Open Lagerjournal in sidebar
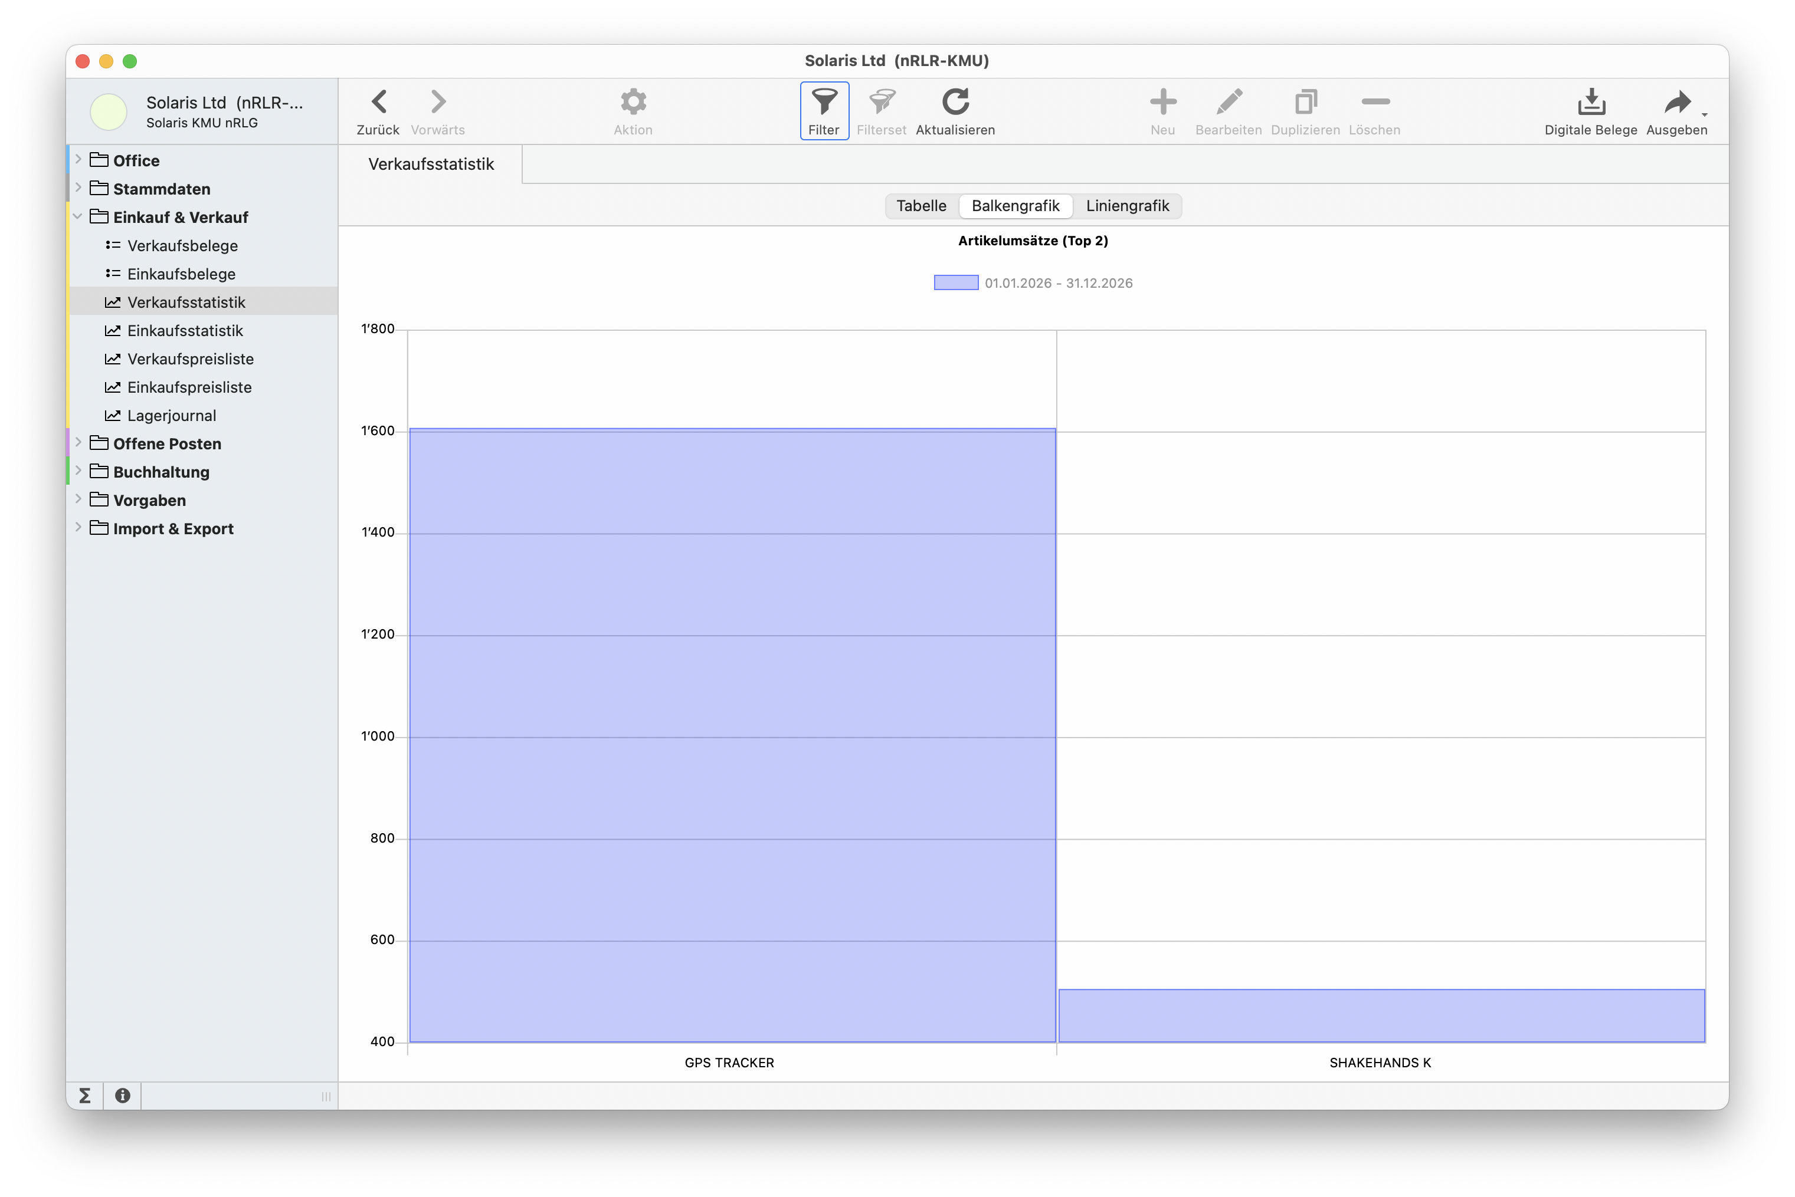The width and height of the screenshot is (1795, 1197). tap(171, 416)
